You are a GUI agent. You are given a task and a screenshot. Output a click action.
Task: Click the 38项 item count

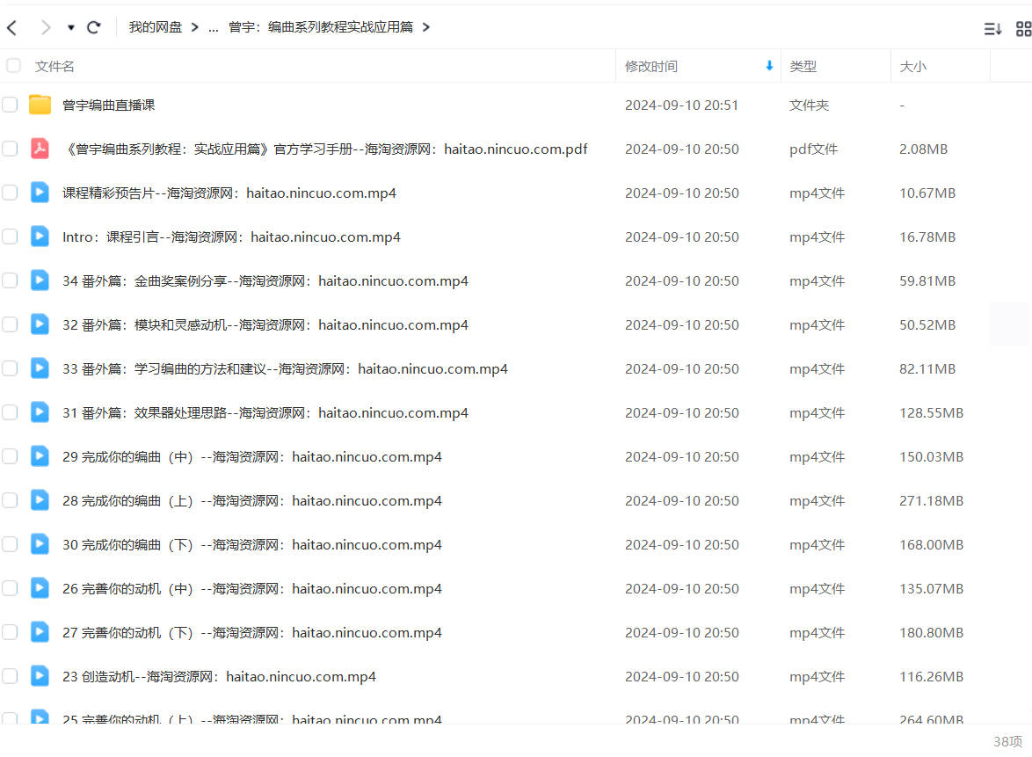[1007, 742]
